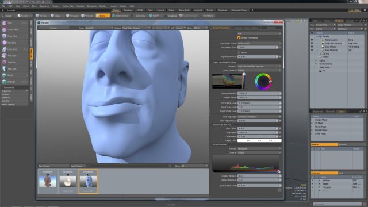368x207 pixels.
Task: Choose the Extrude tool icon
Action: 4,82
